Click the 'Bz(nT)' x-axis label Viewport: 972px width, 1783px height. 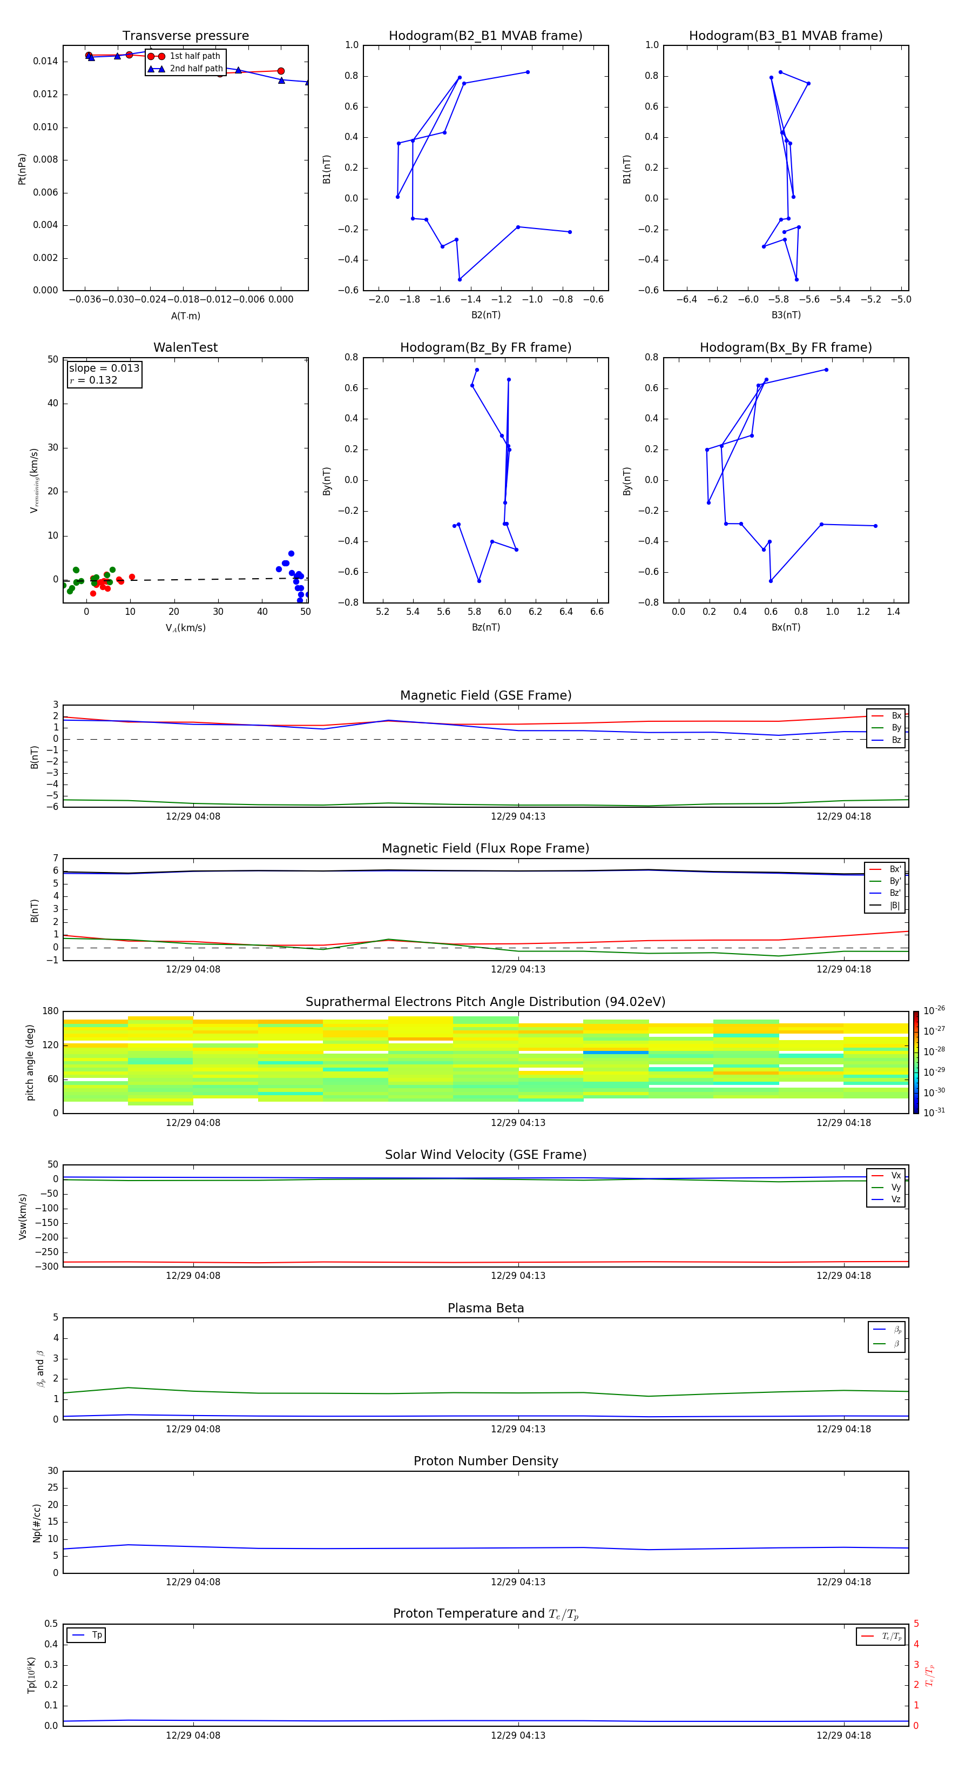click(485, 628)
